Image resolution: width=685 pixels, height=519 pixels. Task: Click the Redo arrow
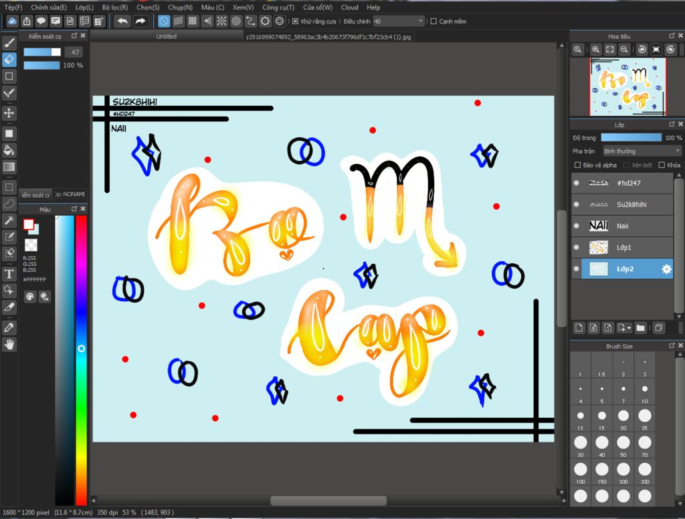140,21
